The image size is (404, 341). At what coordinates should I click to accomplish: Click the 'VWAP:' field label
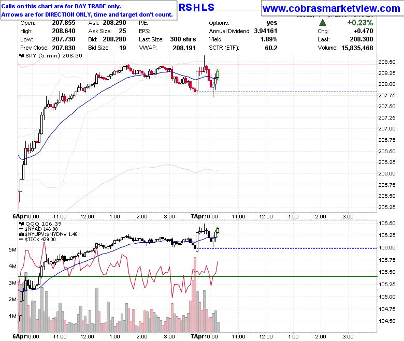point(148,48)
